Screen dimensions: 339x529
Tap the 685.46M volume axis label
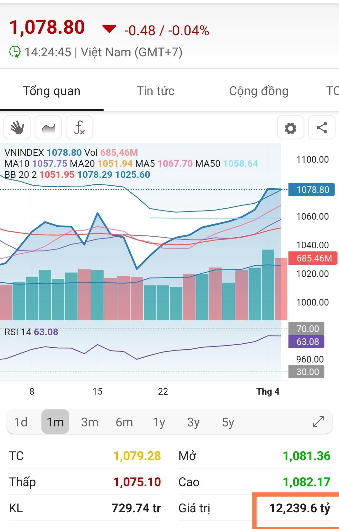coord(313,258)
